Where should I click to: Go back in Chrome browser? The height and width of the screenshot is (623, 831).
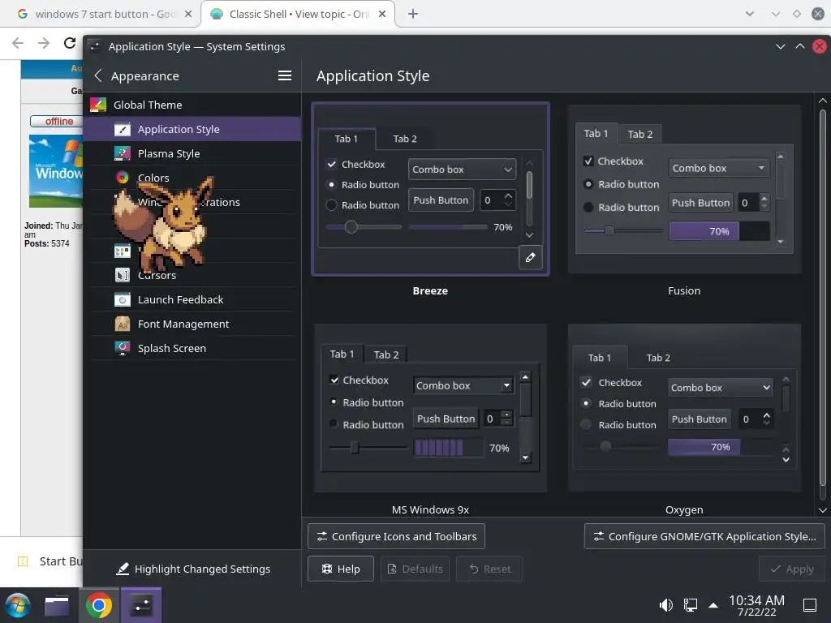(x=18, y=43)
